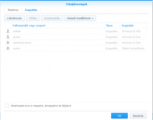
Task: Click the Típus cell in users row
Action: 113,48
